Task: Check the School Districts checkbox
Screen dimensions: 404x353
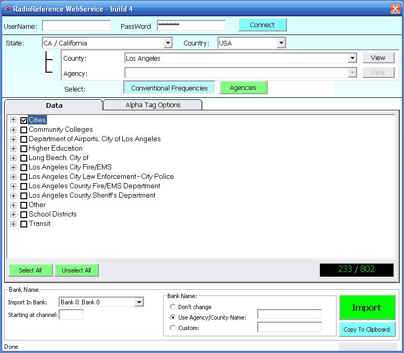Action: click(24, 214)
